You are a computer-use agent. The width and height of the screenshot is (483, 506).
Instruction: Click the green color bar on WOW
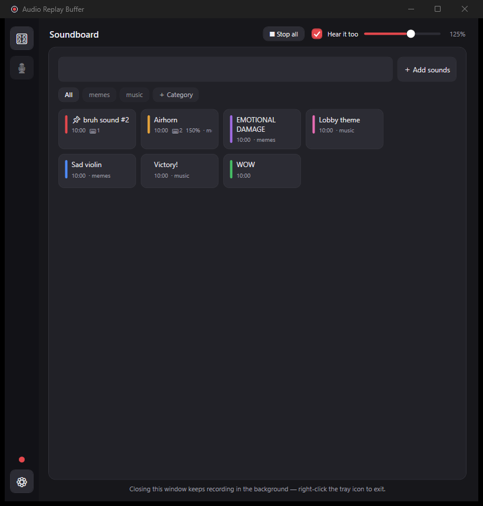tap(231, 169)
